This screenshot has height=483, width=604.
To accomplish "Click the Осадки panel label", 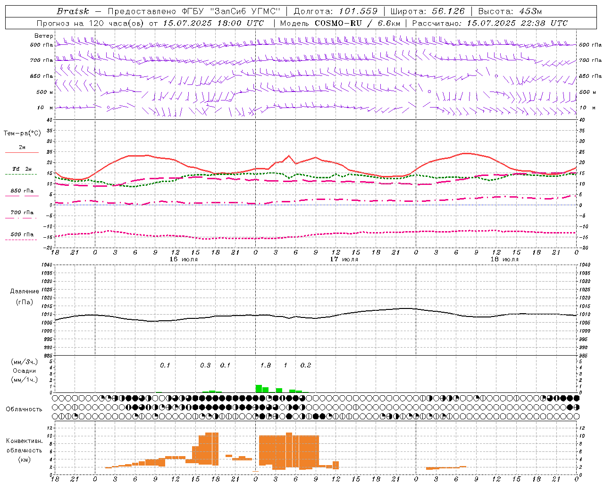I will tap(24, 371).
